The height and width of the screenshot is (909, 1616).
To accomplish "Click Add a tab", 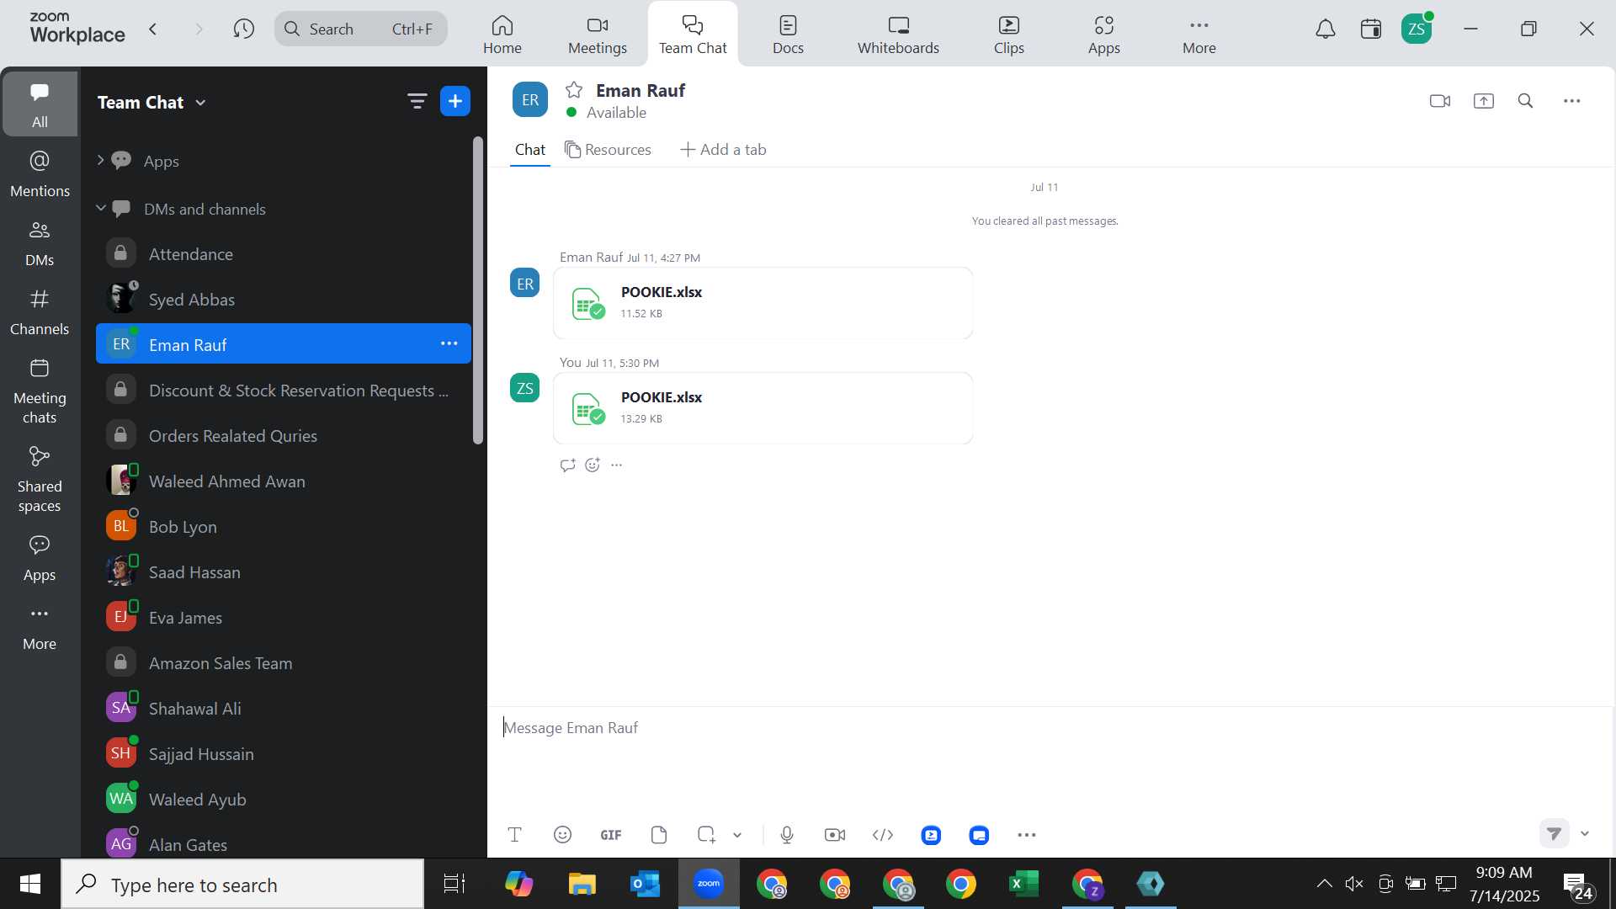I will point(723,150).
